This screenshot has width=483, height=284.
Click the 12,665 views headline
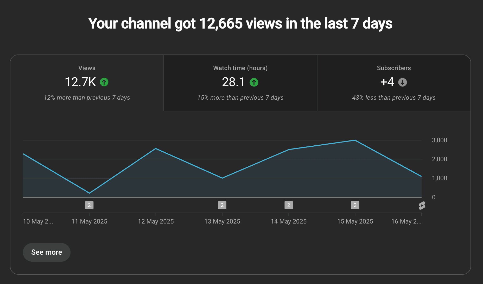[240, 23]
